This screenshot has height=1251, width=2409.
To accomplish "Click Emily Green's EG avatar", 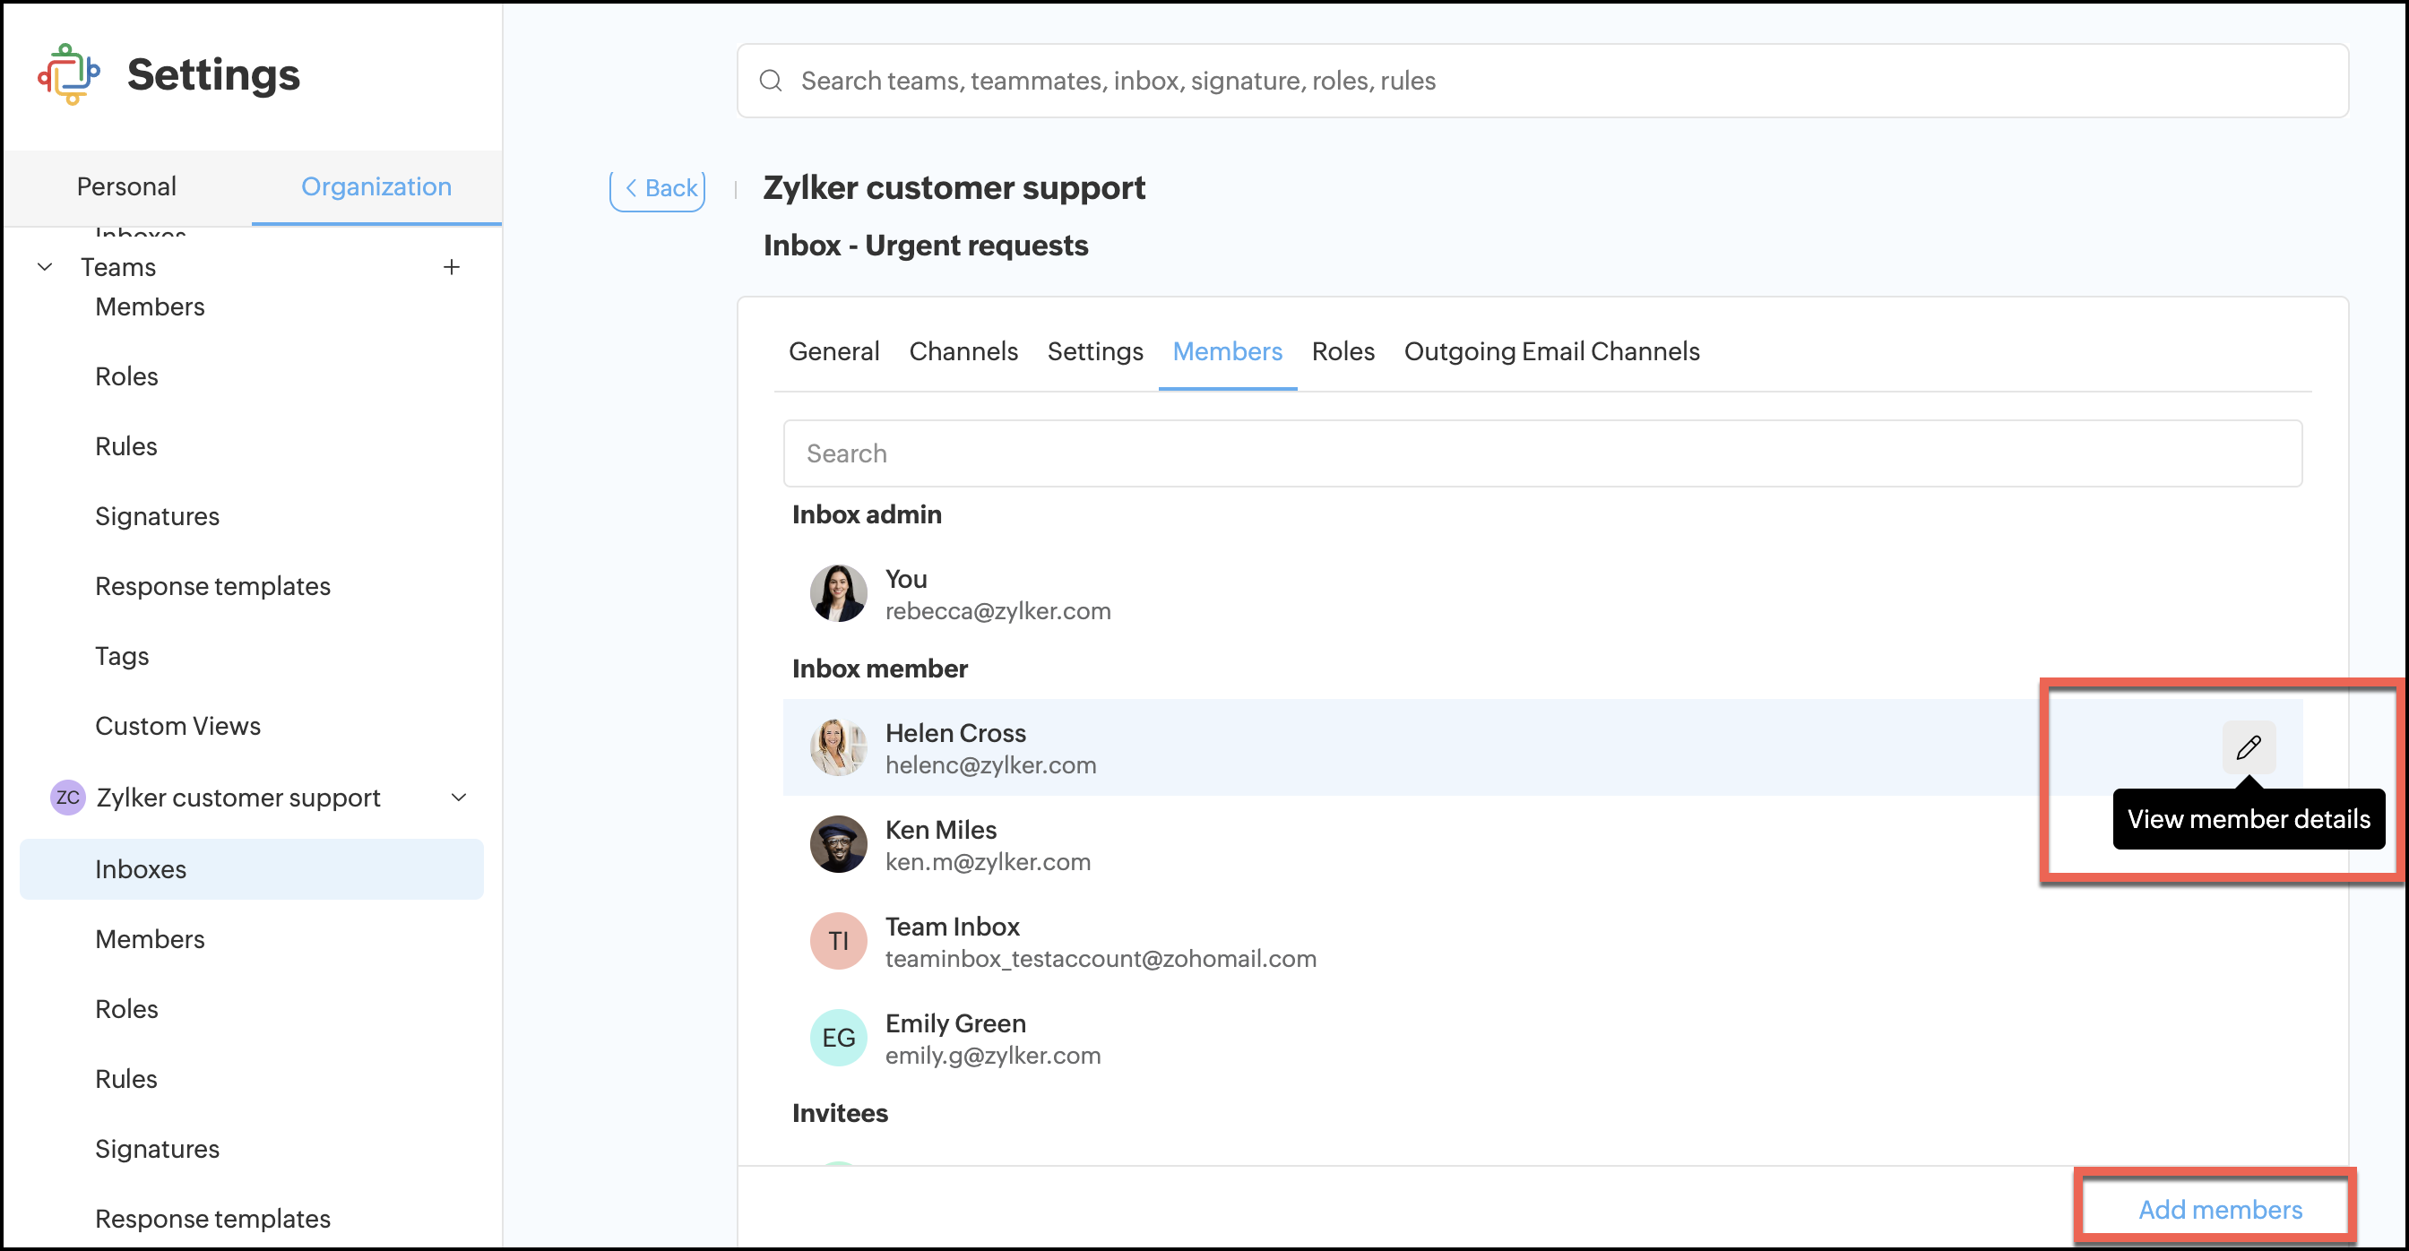I will [x=838, y=1037].
